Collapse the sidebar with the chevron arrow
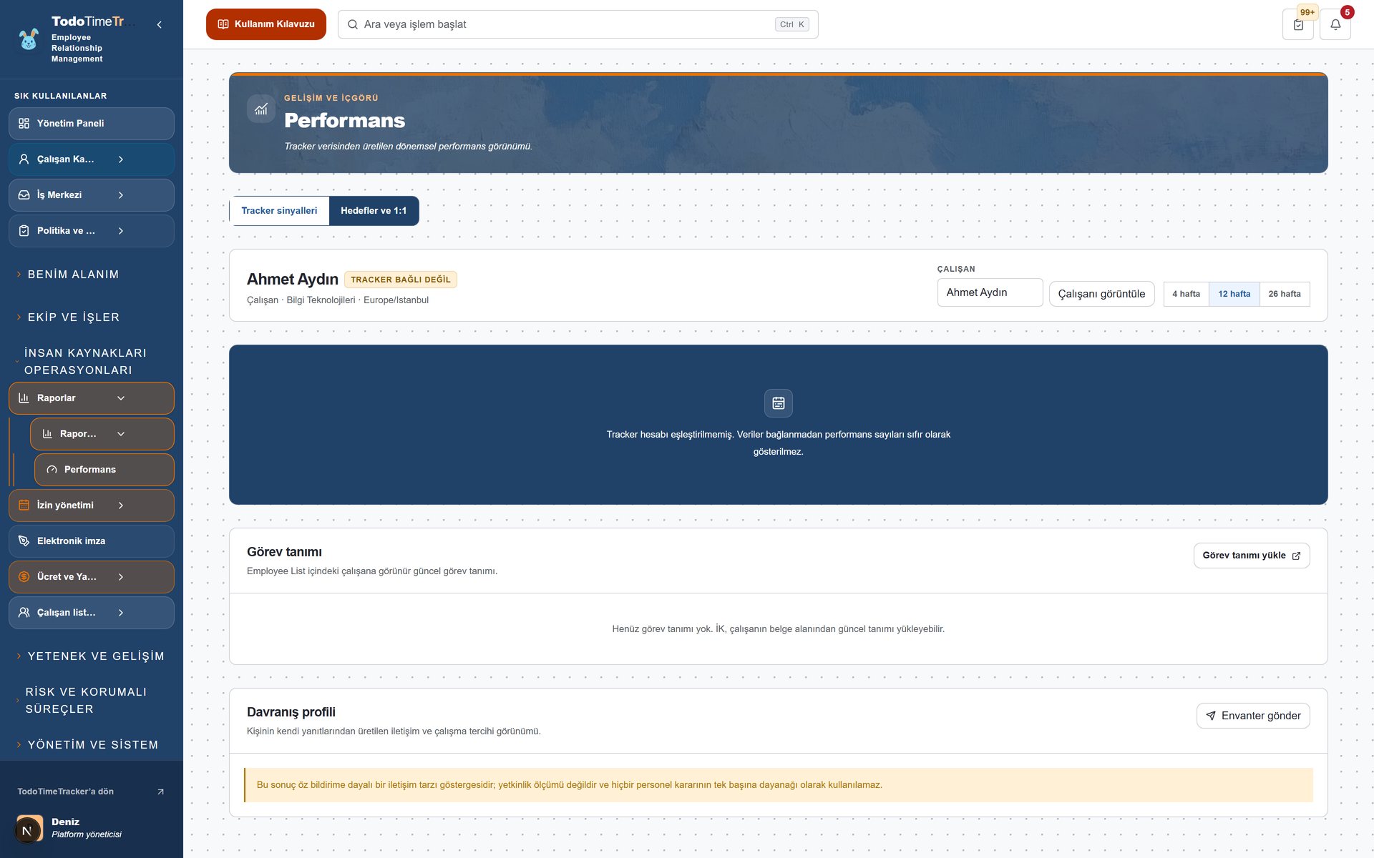Screen dimensions: 1374x858 pos(159,25)
